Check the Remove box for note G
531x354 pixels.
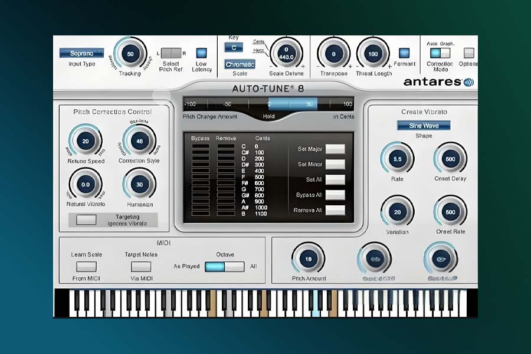[226, 189]
